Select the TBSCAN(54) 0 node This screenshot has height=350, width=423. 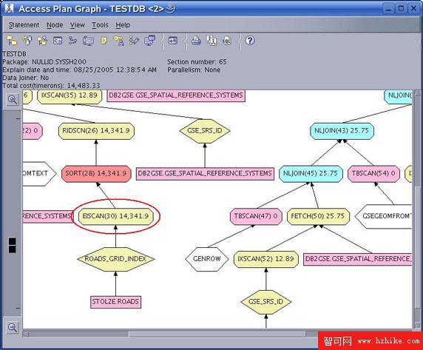tap(373, 173)
